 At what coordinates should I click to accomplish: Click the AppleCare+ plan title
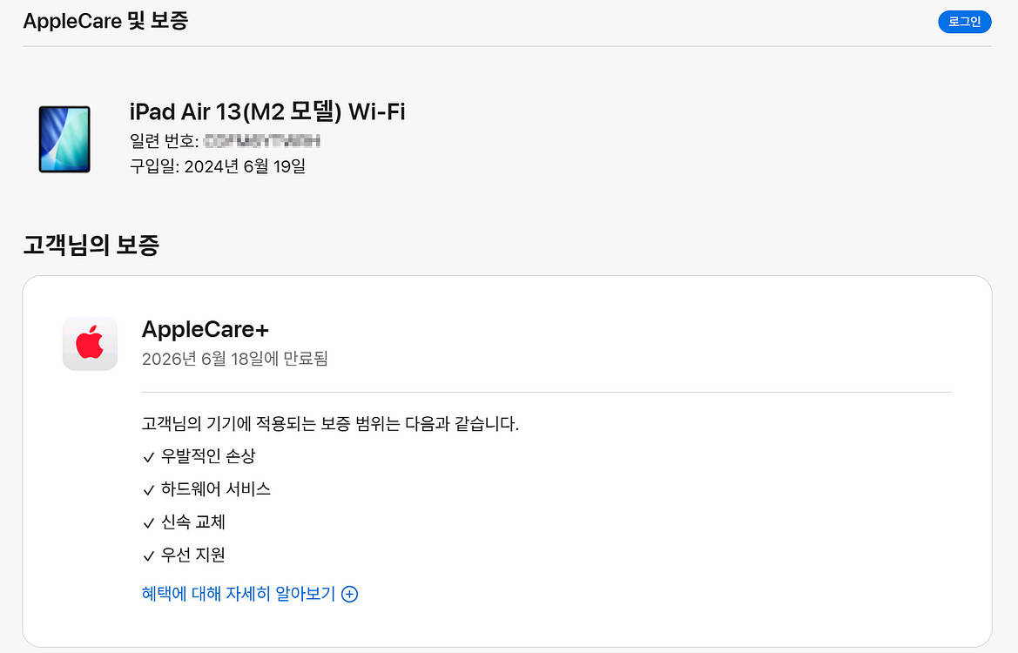(x=205, y=329)
